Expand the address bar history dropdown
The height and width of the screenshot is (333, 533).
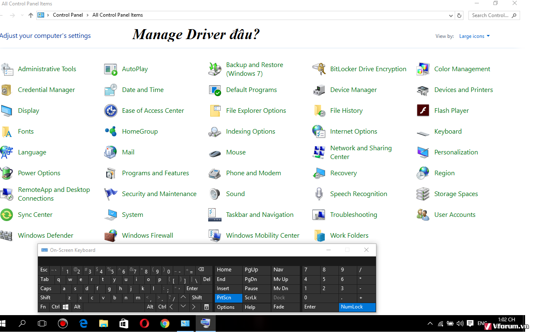451,15
